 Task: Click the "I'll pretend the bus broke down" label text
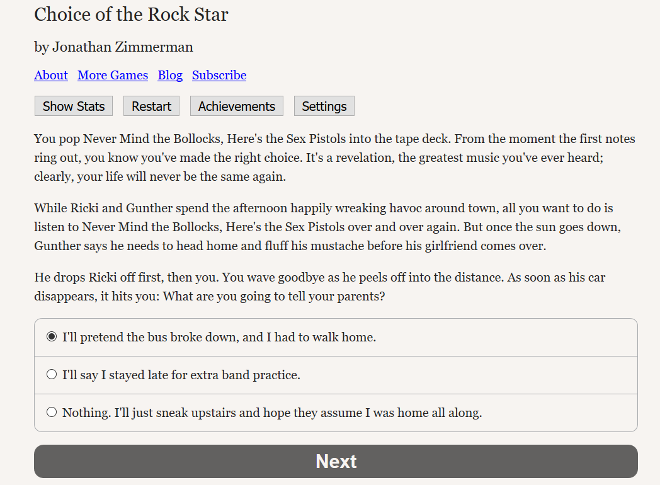point(219,337)
